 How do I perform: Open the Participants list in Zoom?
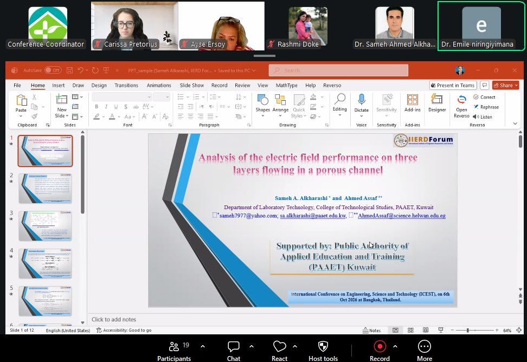click(174, 351)
